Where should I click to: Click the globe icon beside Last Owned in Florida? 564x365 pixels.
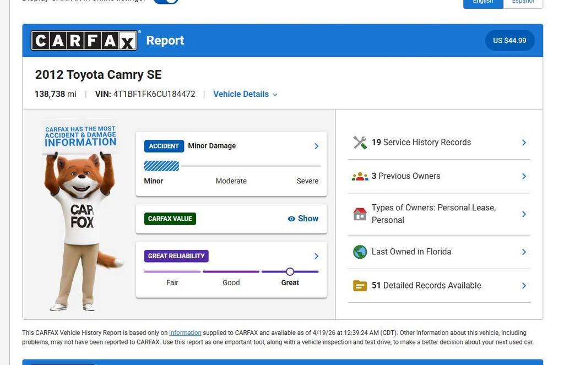(360, 252)
